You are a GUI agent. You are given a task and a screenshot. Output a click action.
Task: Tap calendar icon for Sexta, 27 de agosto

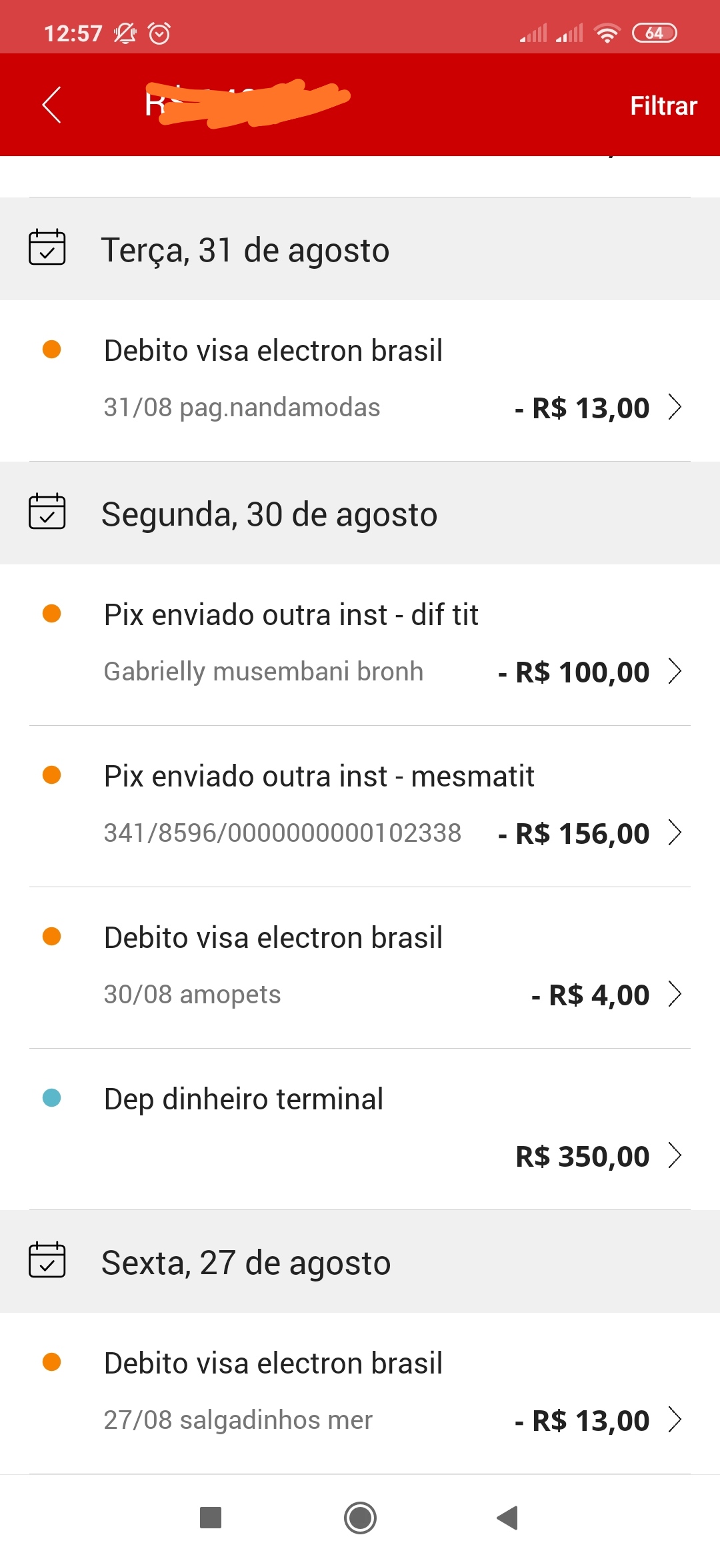47,1260
